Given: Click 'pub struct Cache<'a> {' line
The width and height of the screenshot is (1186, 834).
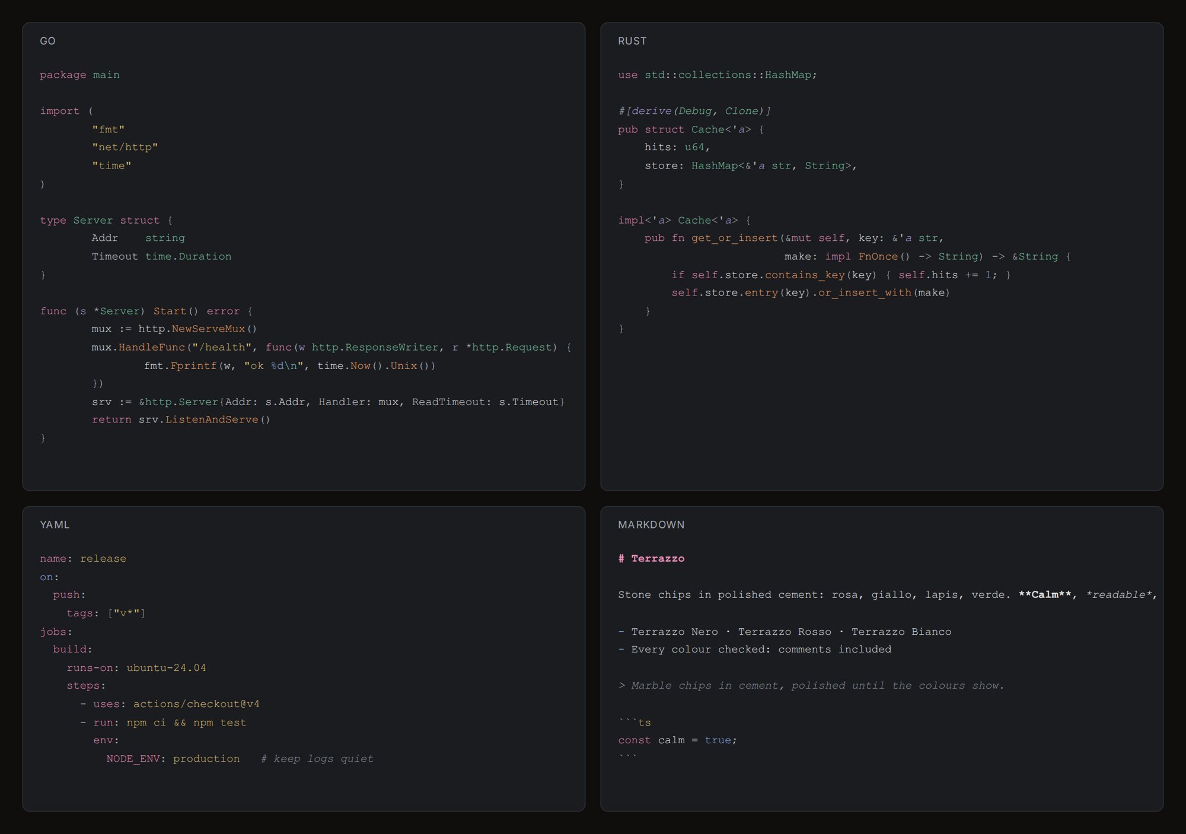Looking at the screenshot, I should pyautogui.click(x=691, y=129).
